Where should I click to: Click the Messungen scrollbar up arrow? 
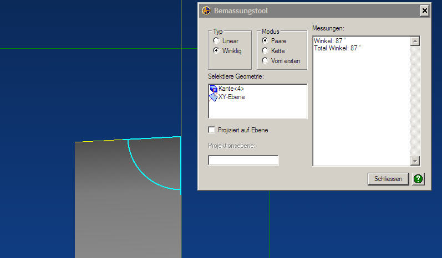415,42
